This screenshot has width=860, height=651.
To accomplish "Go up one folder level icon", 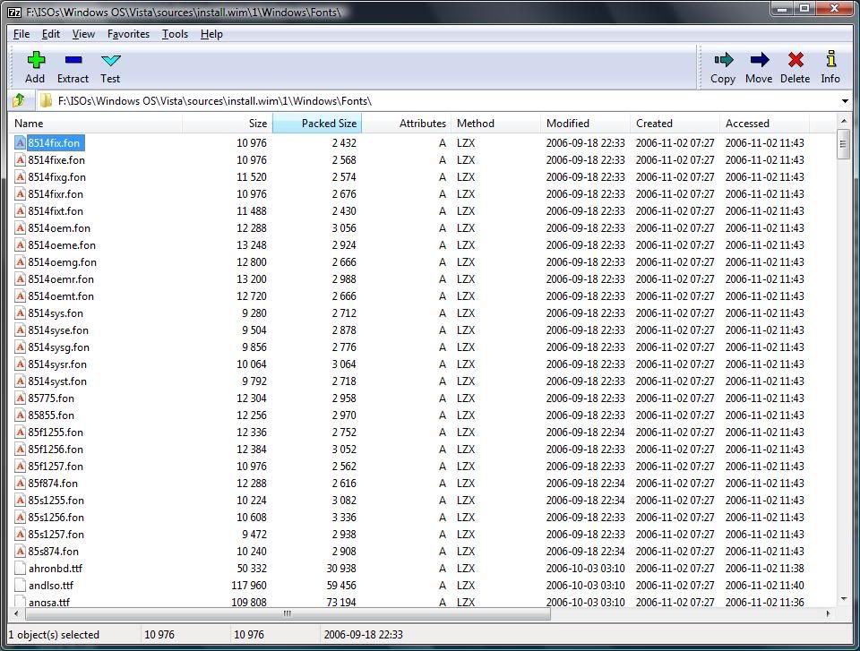I will pos(19,100).
